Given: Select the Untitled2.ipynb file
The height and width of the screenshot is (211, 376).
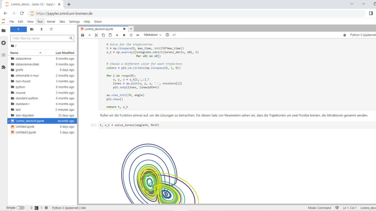Looking at the screenshot, I should (42, 132).
